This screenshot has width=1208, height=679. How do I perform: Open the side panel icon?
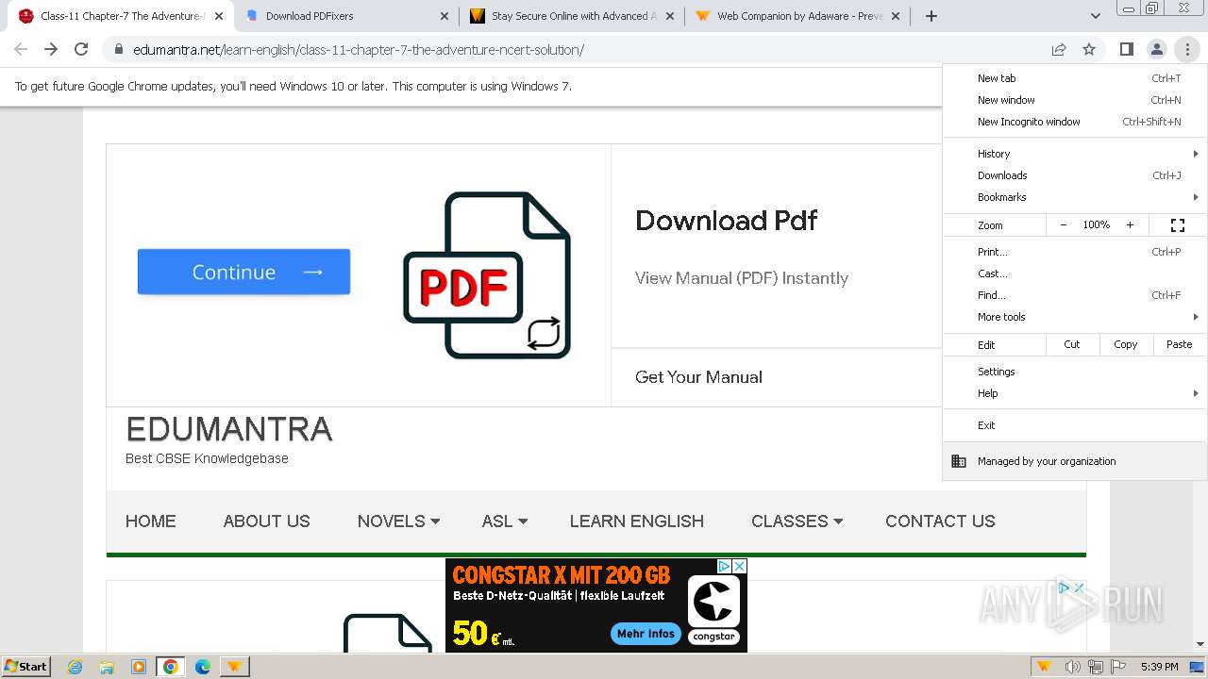coord(1126,49)
